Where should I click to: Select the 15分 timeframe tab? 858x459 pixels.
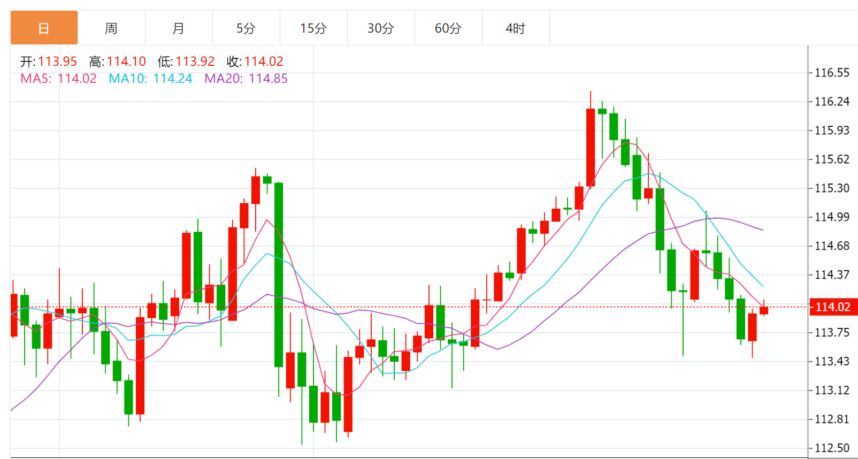point(313,28)
